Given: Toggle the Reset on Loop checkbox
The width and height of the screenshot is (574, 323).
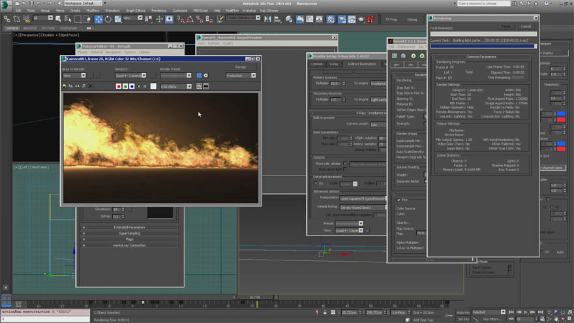Looking at the screenshot, I should [x=509, y=272].
